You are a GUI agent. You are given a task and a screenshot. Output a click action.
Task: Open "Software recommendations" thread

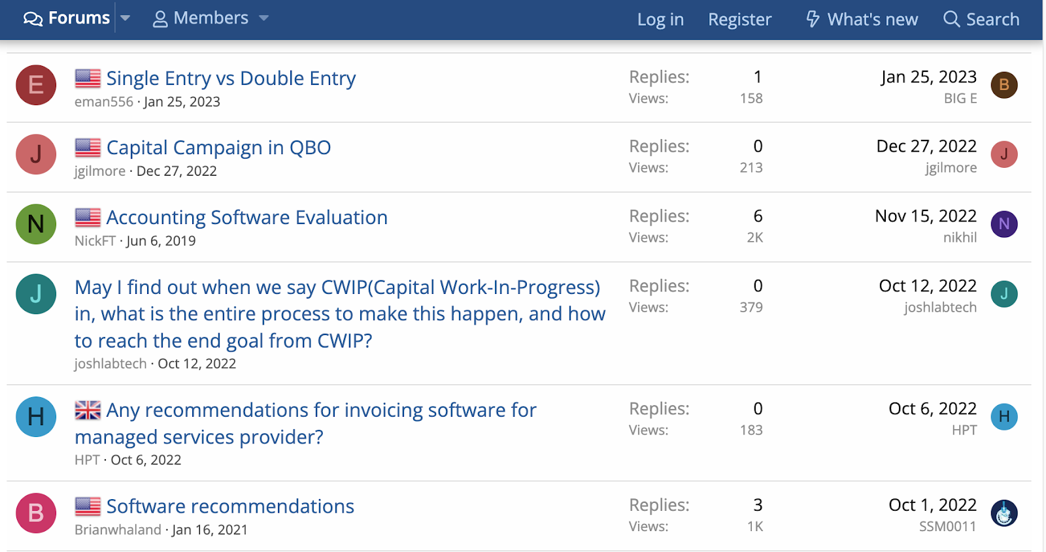(x=230, y=506)
